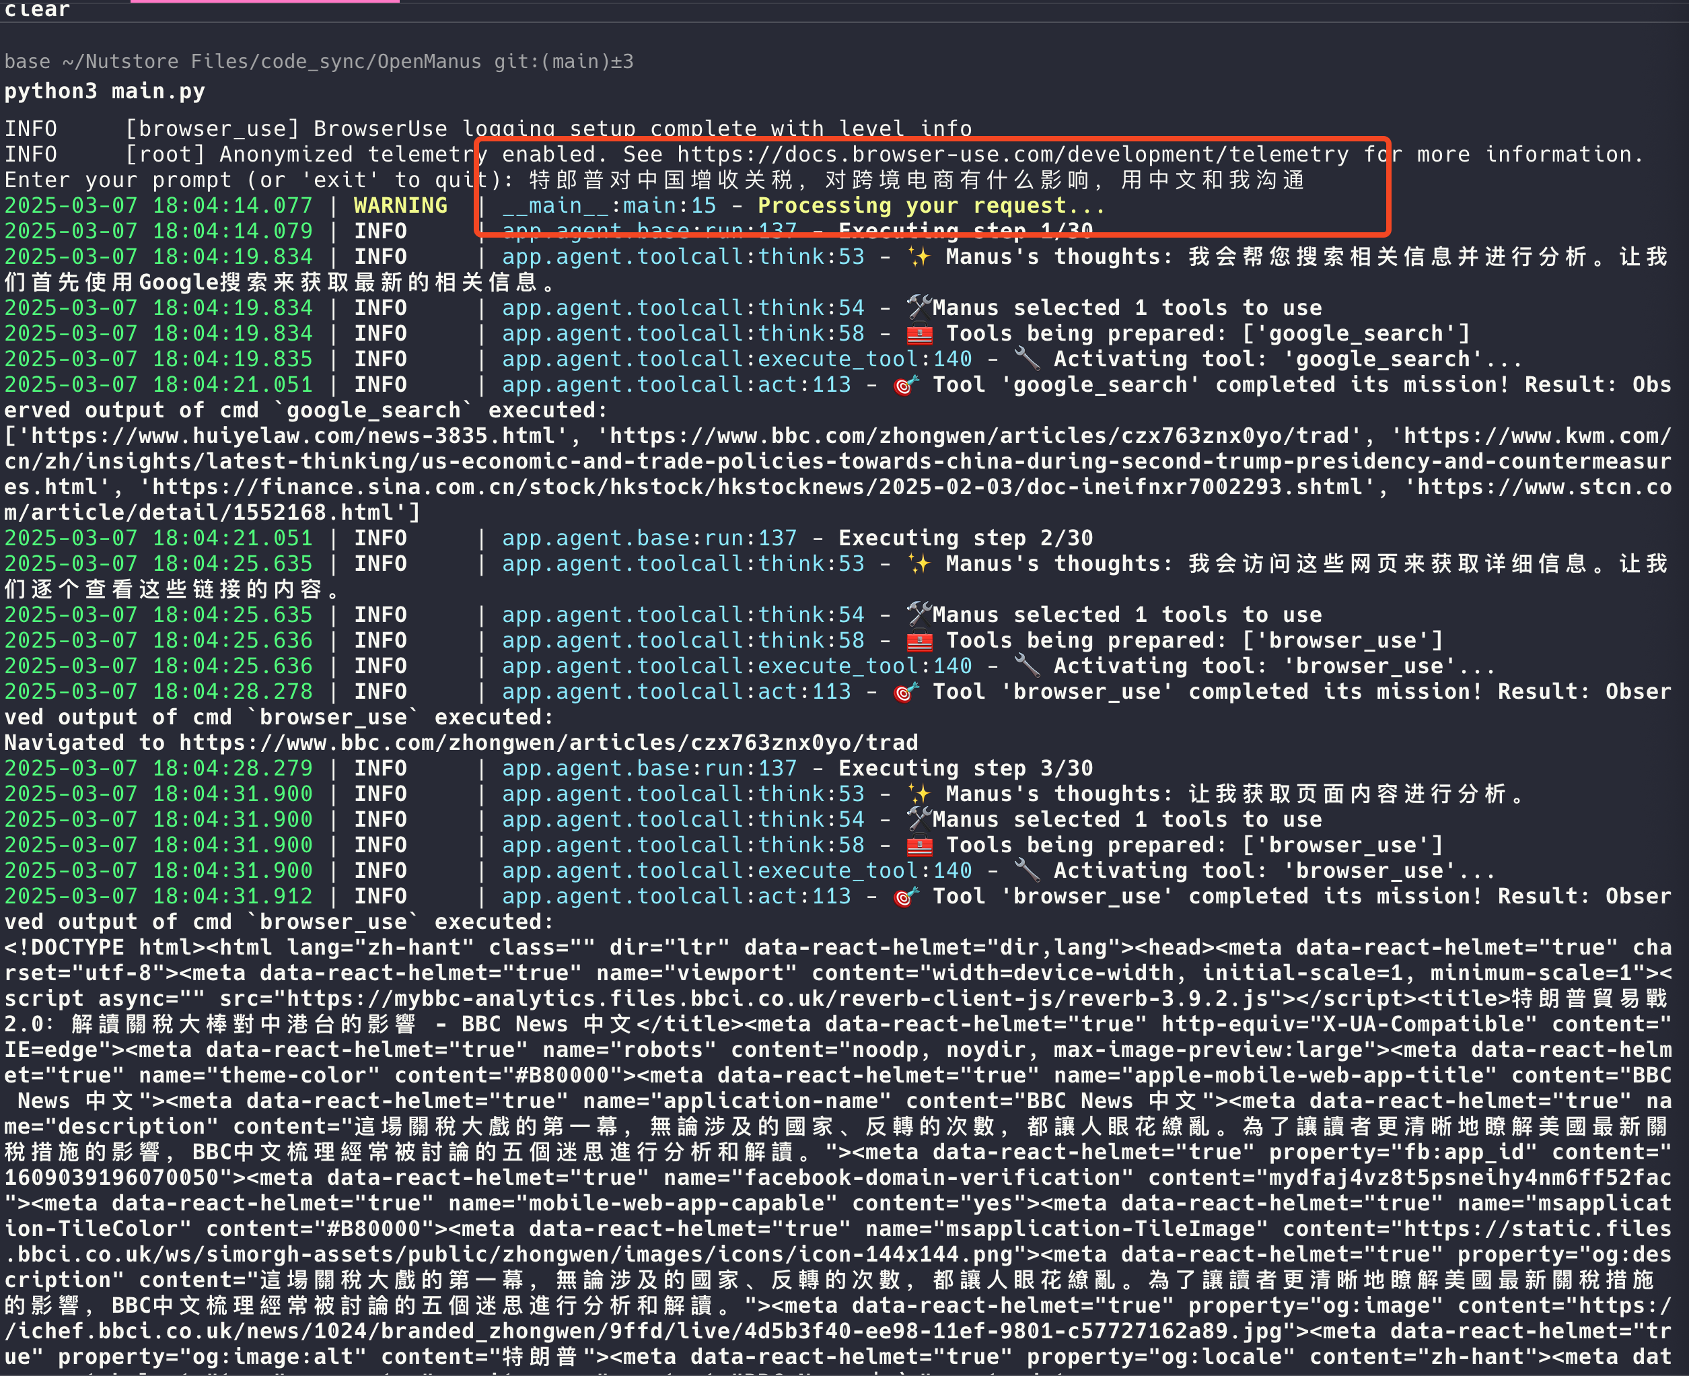The image size is (1689, 1376).
Task: Click the target emoji before Tool 'google_search' completed
Action: click(x=906, y=384)
